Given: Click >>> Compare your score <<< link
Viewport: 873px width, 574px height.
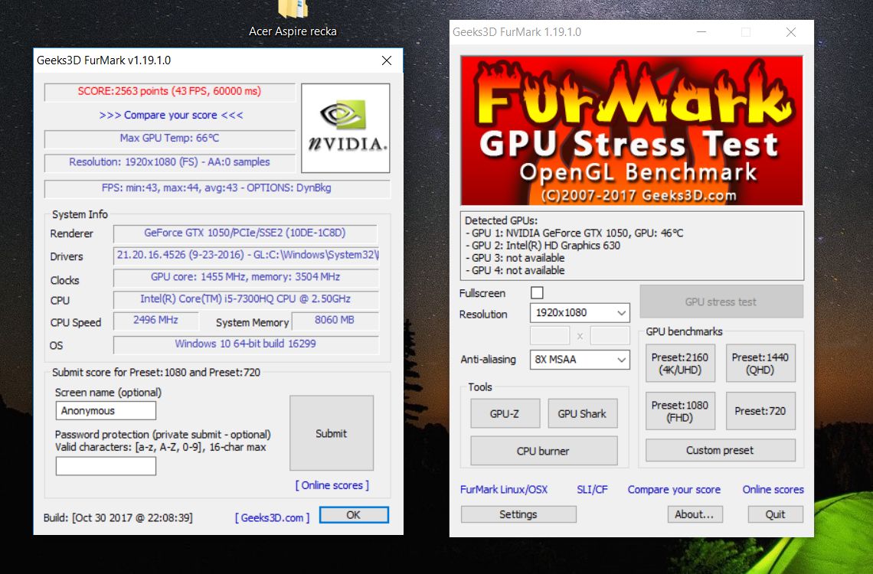Looking at the screenshot, I should [x=171, y=115].
